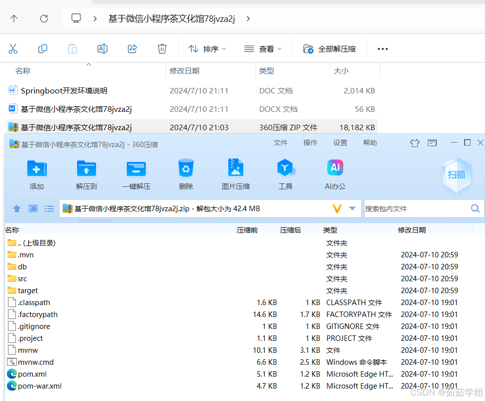The height and width of the screenshot is (401, 485).
Task: Open the path history dropdown arrow
Action: tap(352, 209)
